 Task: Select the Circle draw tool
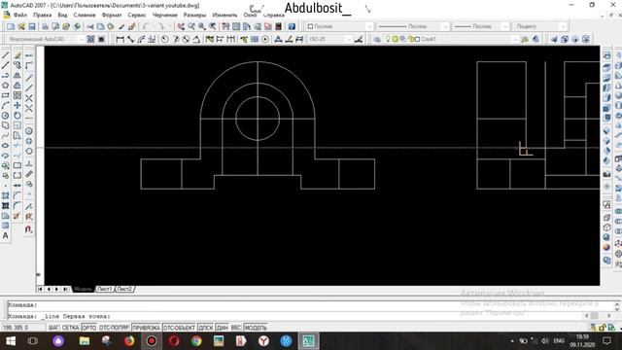(x=6, y=116)
